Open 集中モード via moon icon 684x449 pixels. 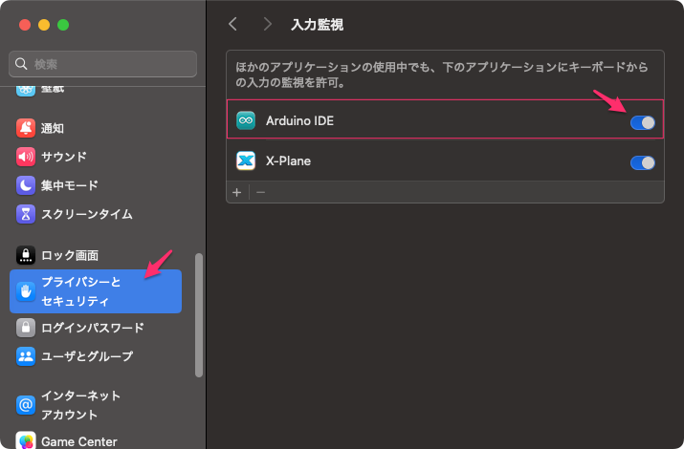[26, 185]
